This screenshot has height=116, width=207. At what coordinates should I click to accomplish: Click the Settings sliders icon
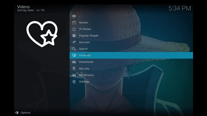(74, 82)
